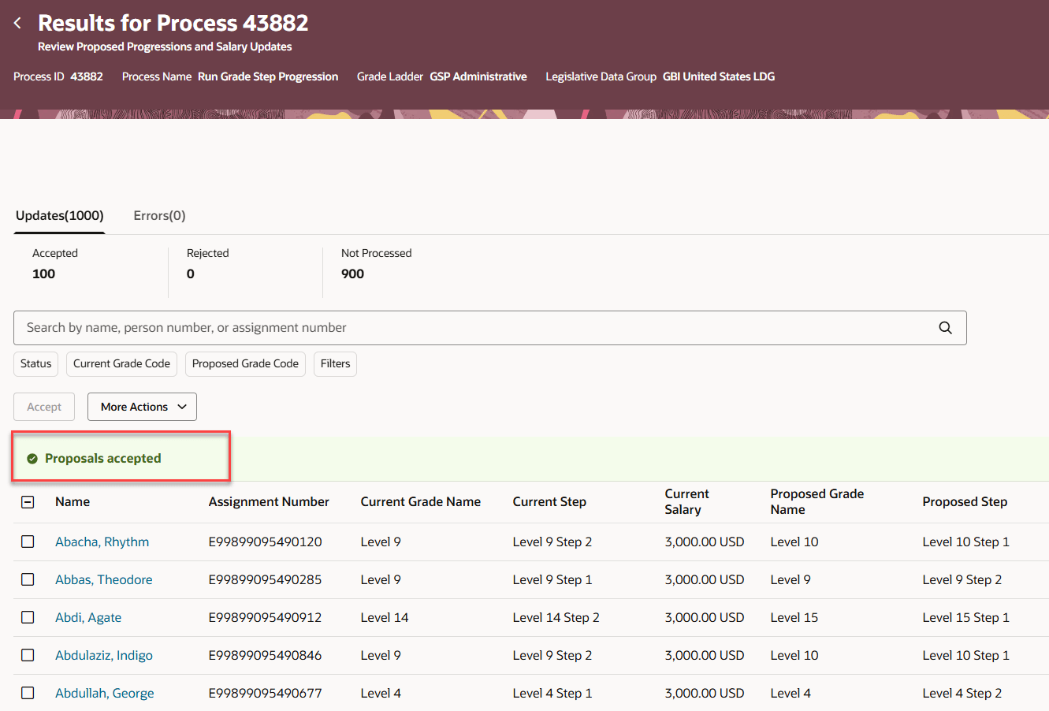1049x711 pixels.
Task: Check the checkbox for Abacha, Rhythm
Action: point(28,542)
